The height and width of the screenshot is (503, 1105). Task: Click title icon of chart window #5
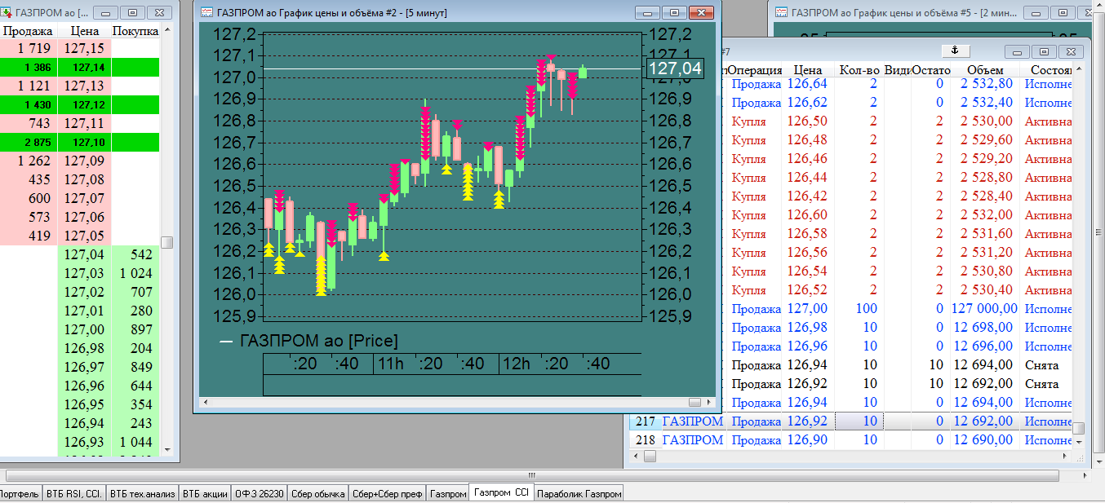point(779,12)
